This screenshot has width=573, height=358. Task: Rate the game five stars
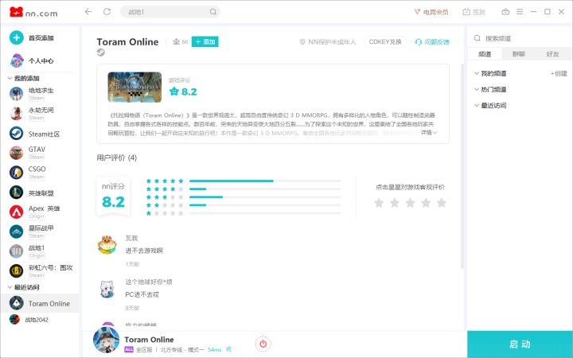tap(442, 202)
